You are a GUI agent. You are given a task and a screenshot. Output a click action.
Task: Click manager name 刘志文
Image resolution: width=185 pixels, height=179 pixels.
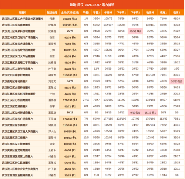(x=52, y=81)
